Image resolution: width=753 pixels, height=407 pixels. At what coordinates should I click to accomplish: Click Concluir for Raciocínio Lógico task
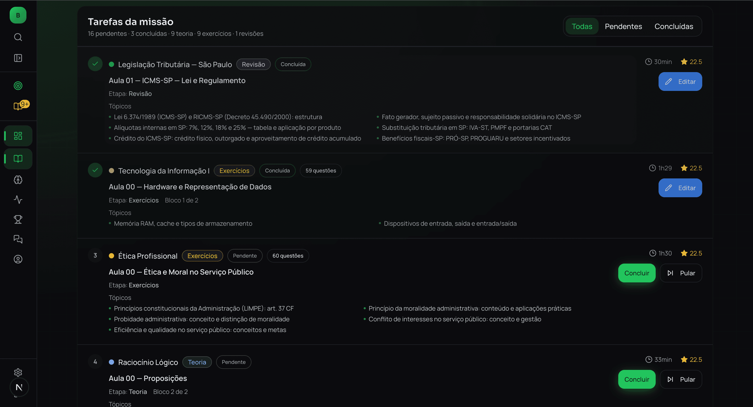pos(637,379)
